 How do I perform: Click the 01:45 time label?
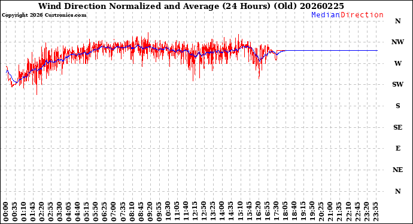coord(33,211)
